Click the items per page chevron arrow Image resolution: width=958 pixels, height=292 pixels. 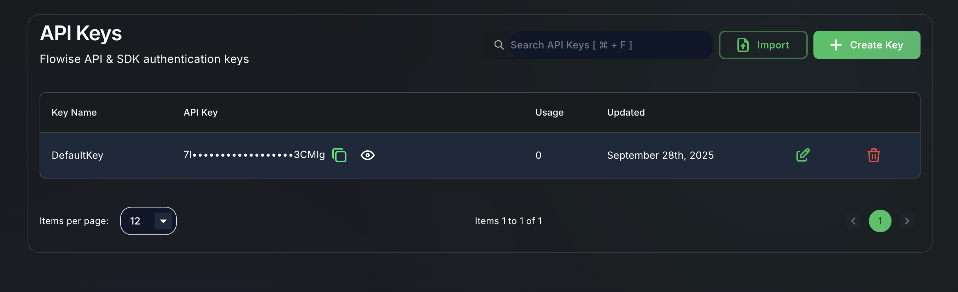tap(163, 221)
